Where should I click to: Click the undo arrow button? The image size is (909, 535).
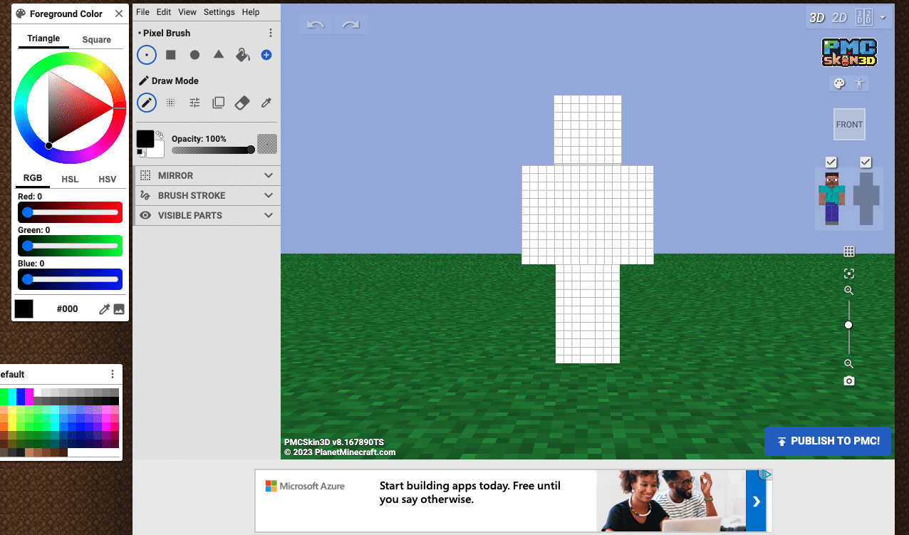click(316, 24)
